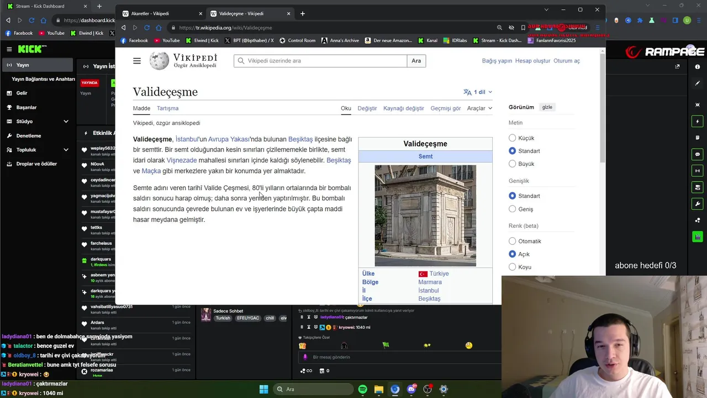Viewport: 707px width, 398px height.
Task: Open the Wikipedia hamburger main menu
Action: [137, 61]
